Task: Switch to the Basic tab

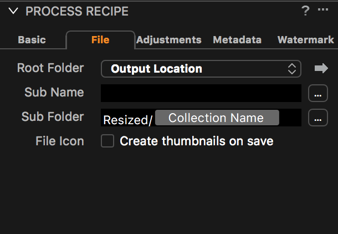Action: tap(32, 40)
